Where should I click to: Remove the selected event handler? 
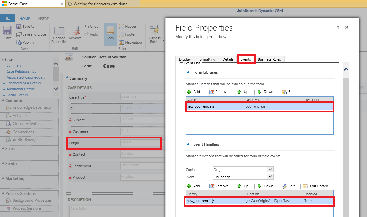point(218,186)
